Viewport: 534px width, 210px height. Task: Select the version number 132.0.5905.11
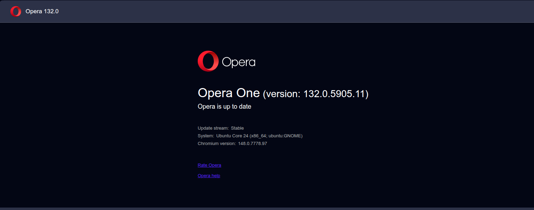click(x=334, y=94)
